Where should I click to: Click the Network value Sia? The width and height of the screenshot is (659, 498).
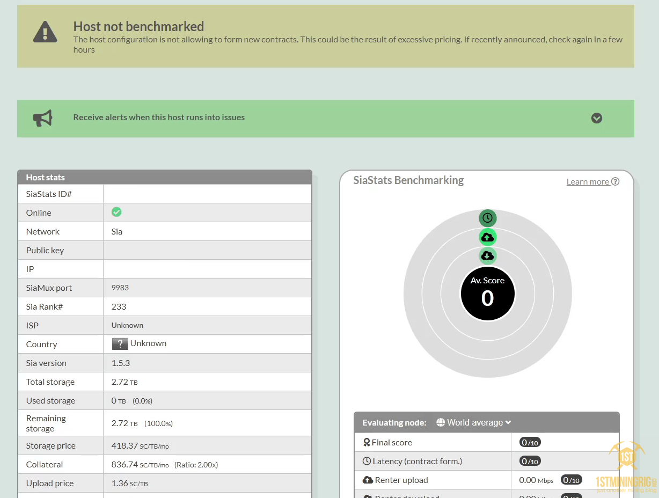(117, 231)
